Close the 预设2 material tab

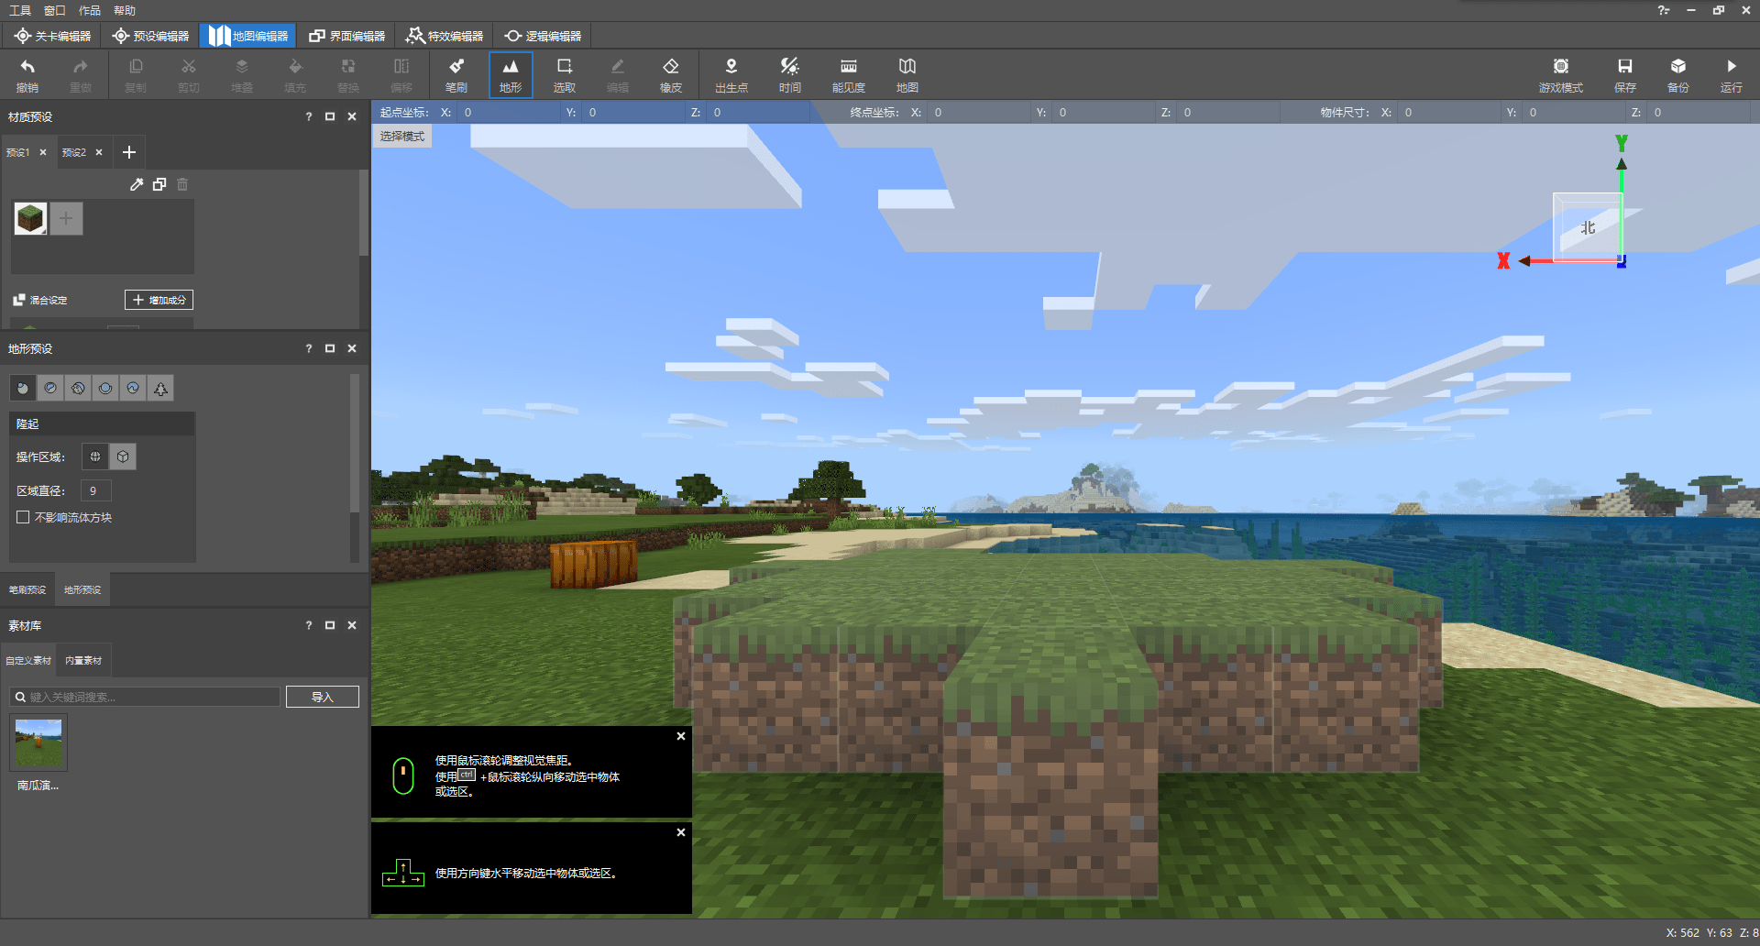pos(99,152)
